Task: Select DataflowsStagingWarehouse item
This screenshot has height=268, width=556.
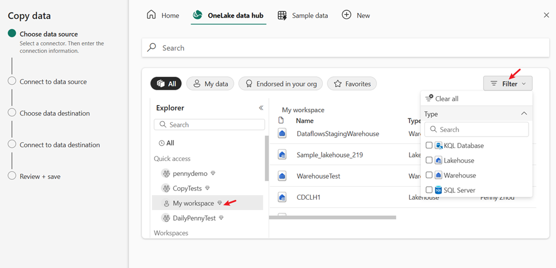Action: [338, 134]
